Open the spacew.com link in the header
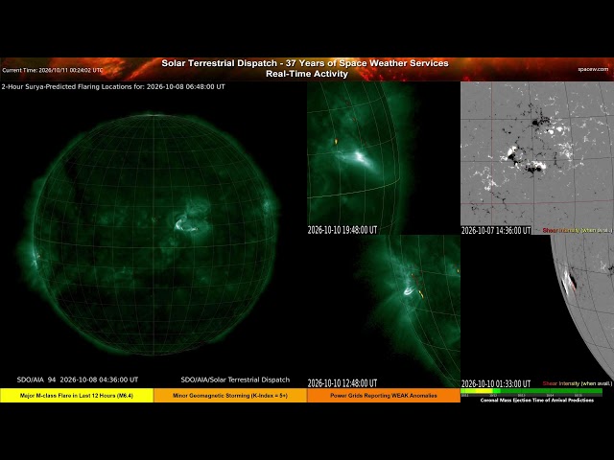 (x=593, y=69)
